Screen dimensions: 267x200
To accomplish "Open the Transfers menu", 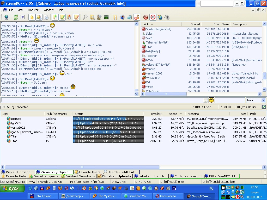I will click(x=33, y=10).
